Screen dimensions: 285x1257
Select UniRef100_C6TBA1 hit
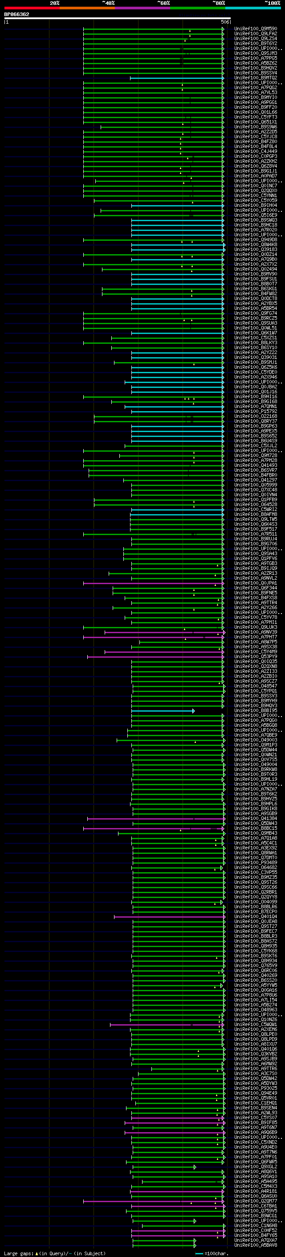click(256, 1206)
